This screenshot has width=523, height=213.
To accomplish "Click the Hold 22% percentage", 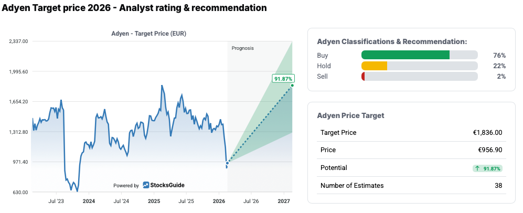I will (499, 66).
